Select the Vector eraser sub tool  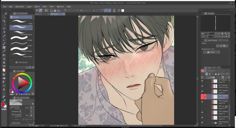click(21, 44)
